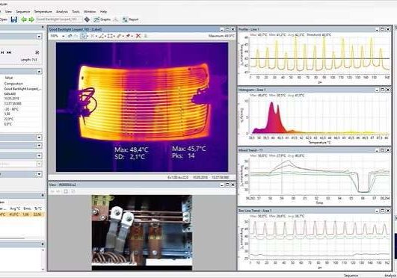Click the red X delete icon in thermal toolbar
The height and width of the screenshot is (278, 397).
coord(138,36)
